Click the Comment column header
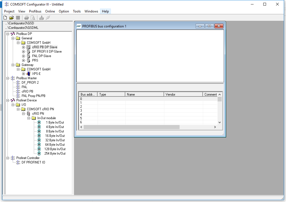The width and height of the screenshot is (286, 202). [x=210, y=94]
